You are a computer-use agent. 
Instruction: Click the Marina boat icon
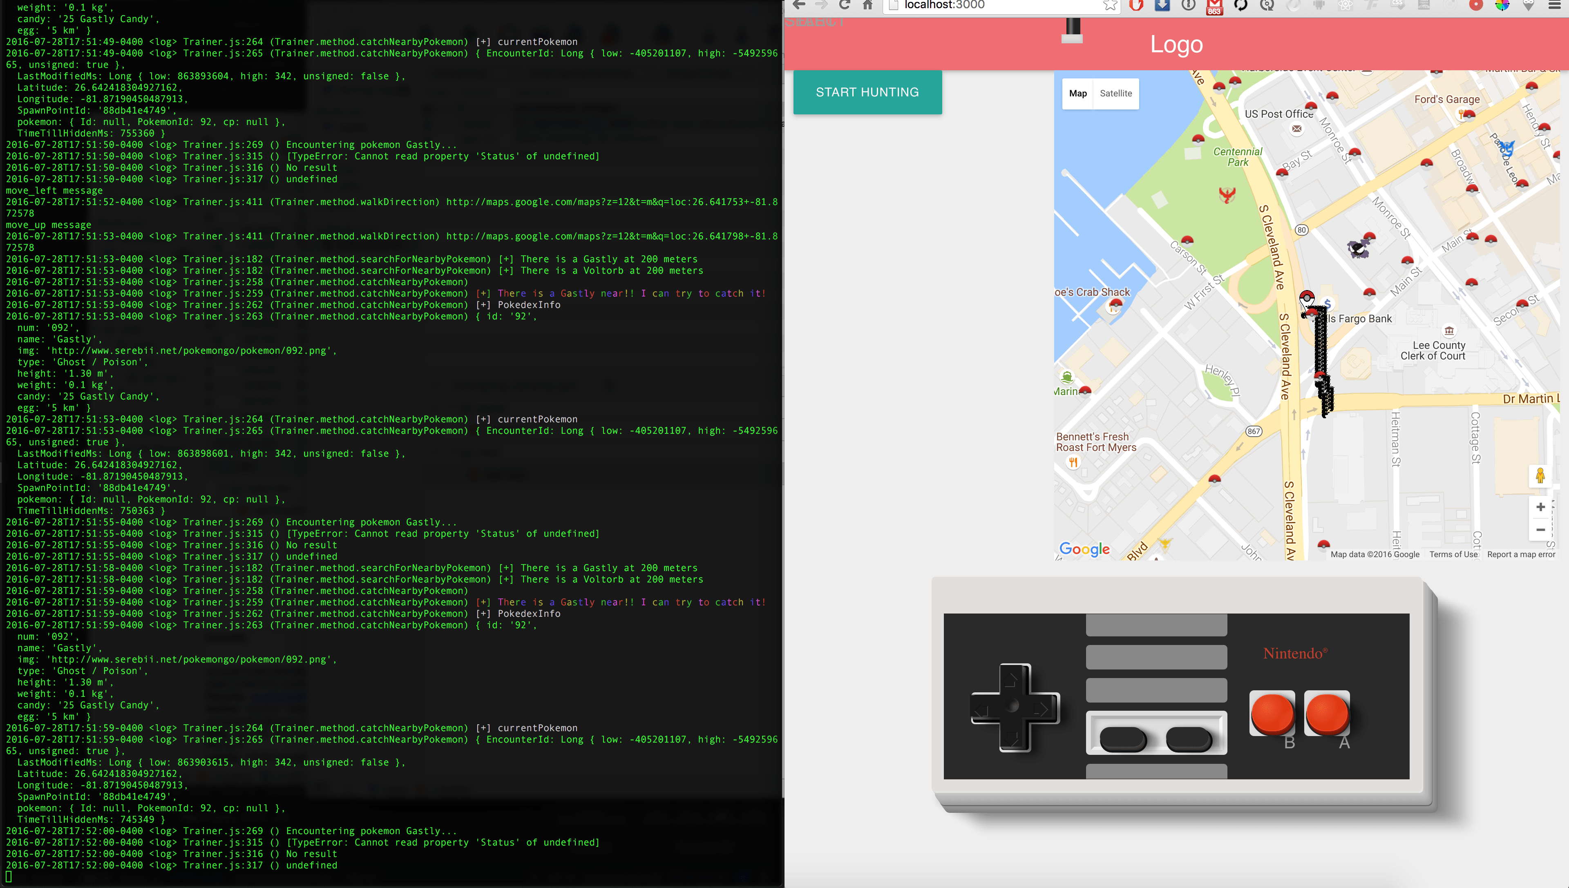coord(1067,377)
